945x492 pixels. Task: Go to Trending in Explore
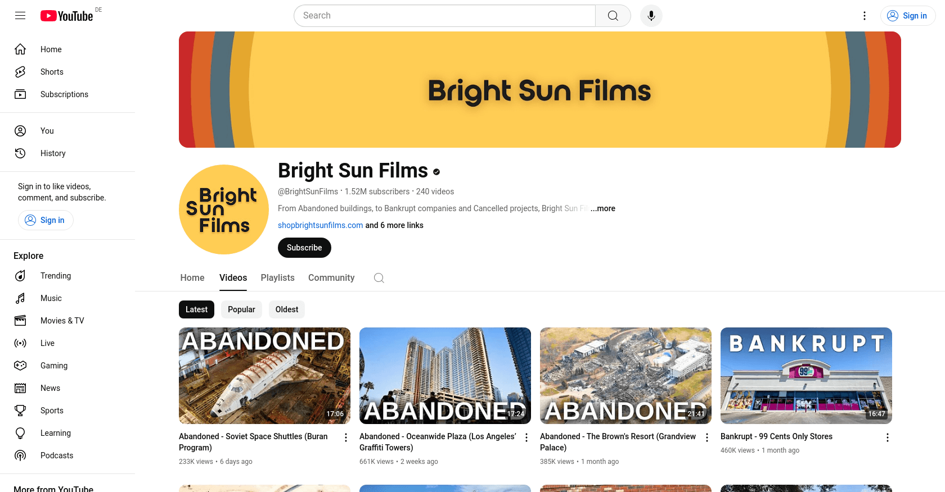click(55, 276)
